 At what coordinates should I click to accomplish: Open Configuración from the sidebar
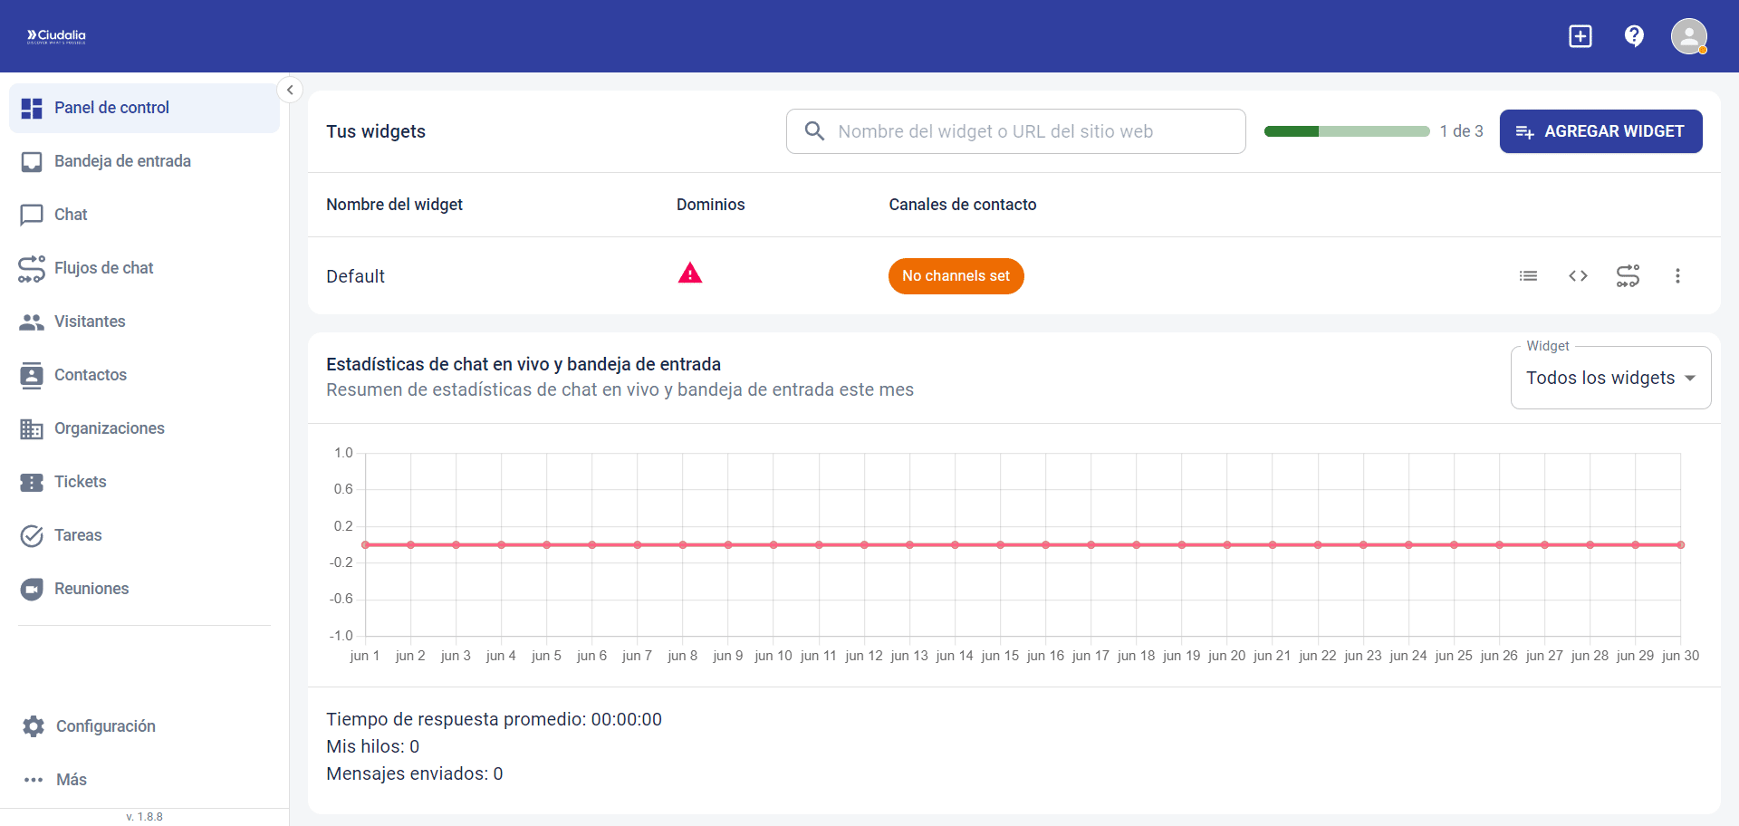[105, 725]
